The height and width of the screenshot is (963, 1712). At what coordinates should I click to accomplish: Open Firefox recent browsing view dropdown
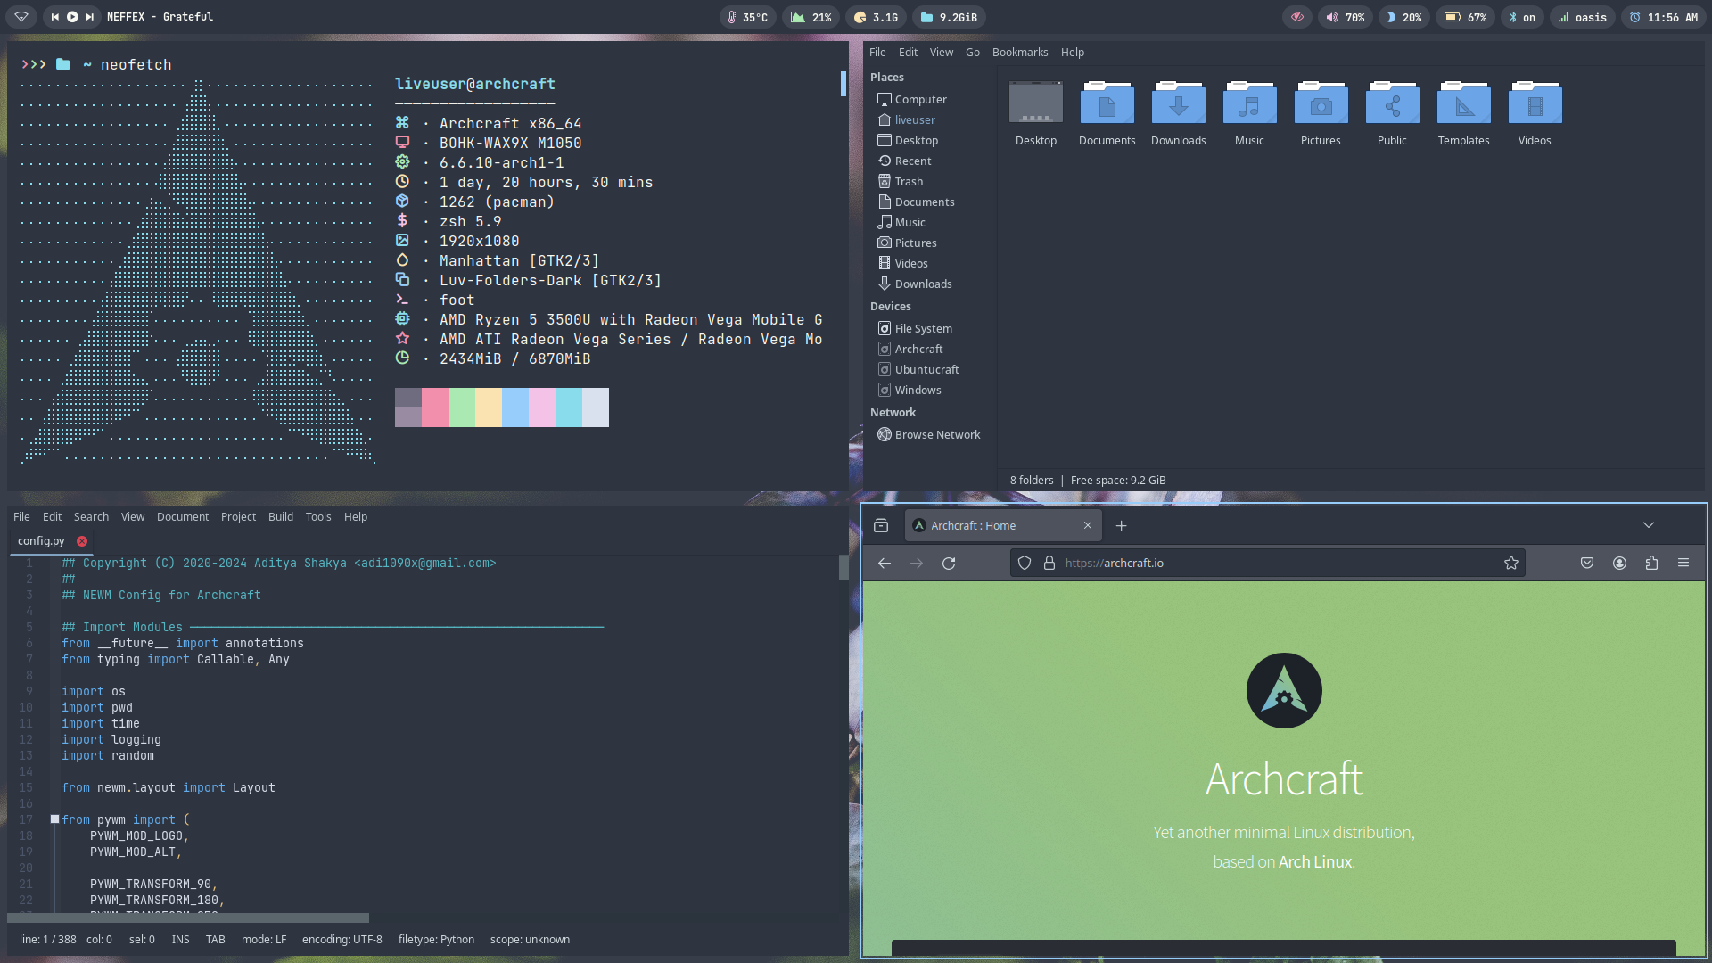coord(881,526)
